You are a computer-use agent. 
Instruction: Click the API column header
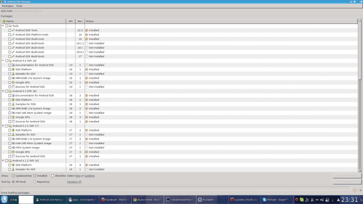(x=71, y=21)
